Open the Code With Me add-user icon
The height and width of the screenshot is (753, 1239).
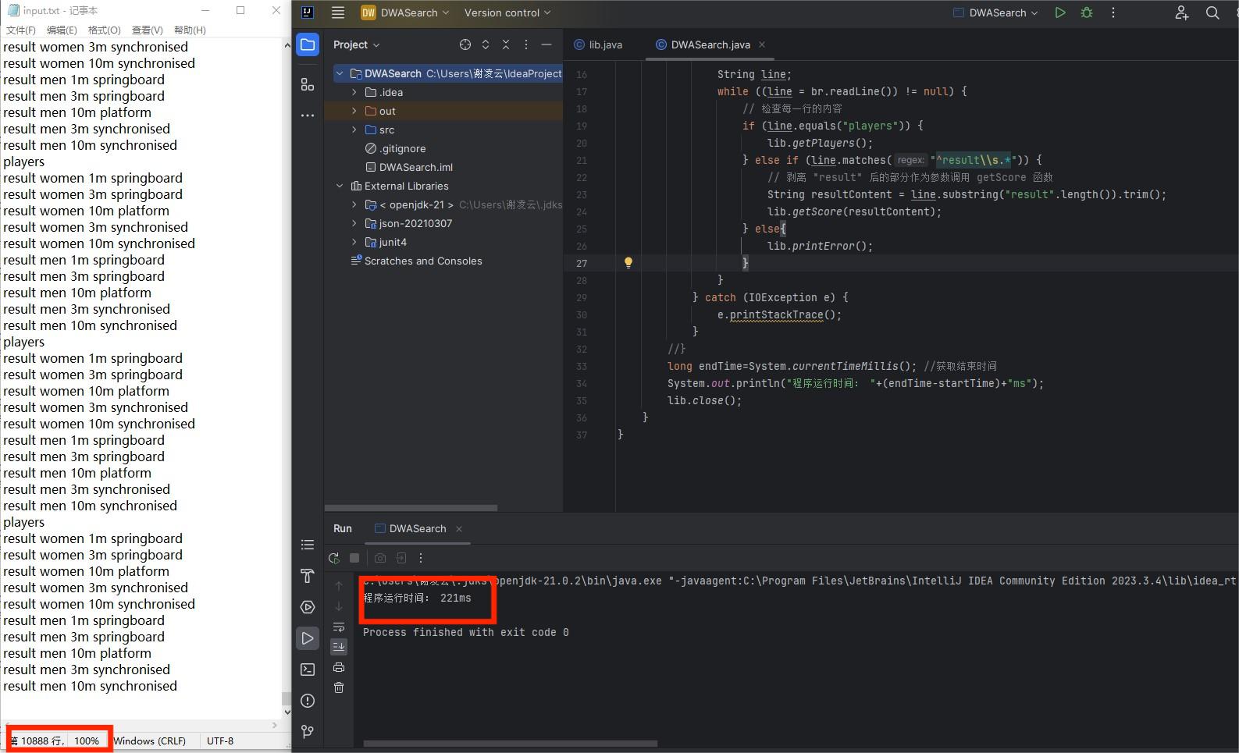pos(1181,12)
